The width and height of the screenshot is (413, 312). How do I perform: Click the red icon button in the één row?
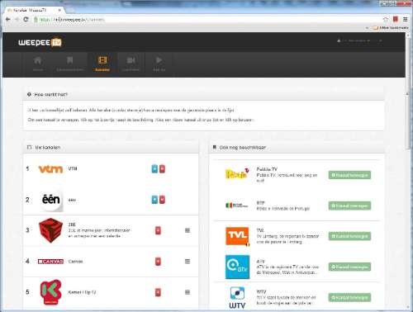coord(162,200)
